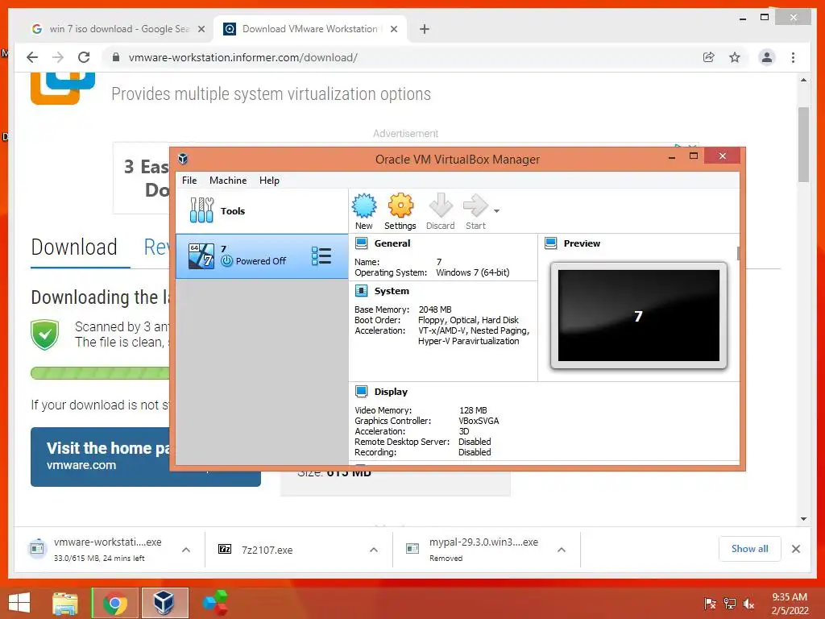The width and height of the screenshot is (825, 619).
Task: Click the VirtualBox taskbar icon
Action: [x=164, y=603]
